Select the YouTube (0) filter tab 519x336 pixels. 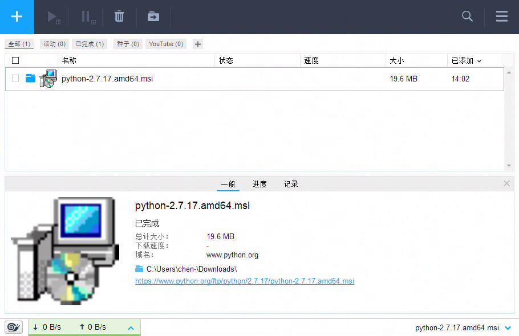[x=166, y=44]
